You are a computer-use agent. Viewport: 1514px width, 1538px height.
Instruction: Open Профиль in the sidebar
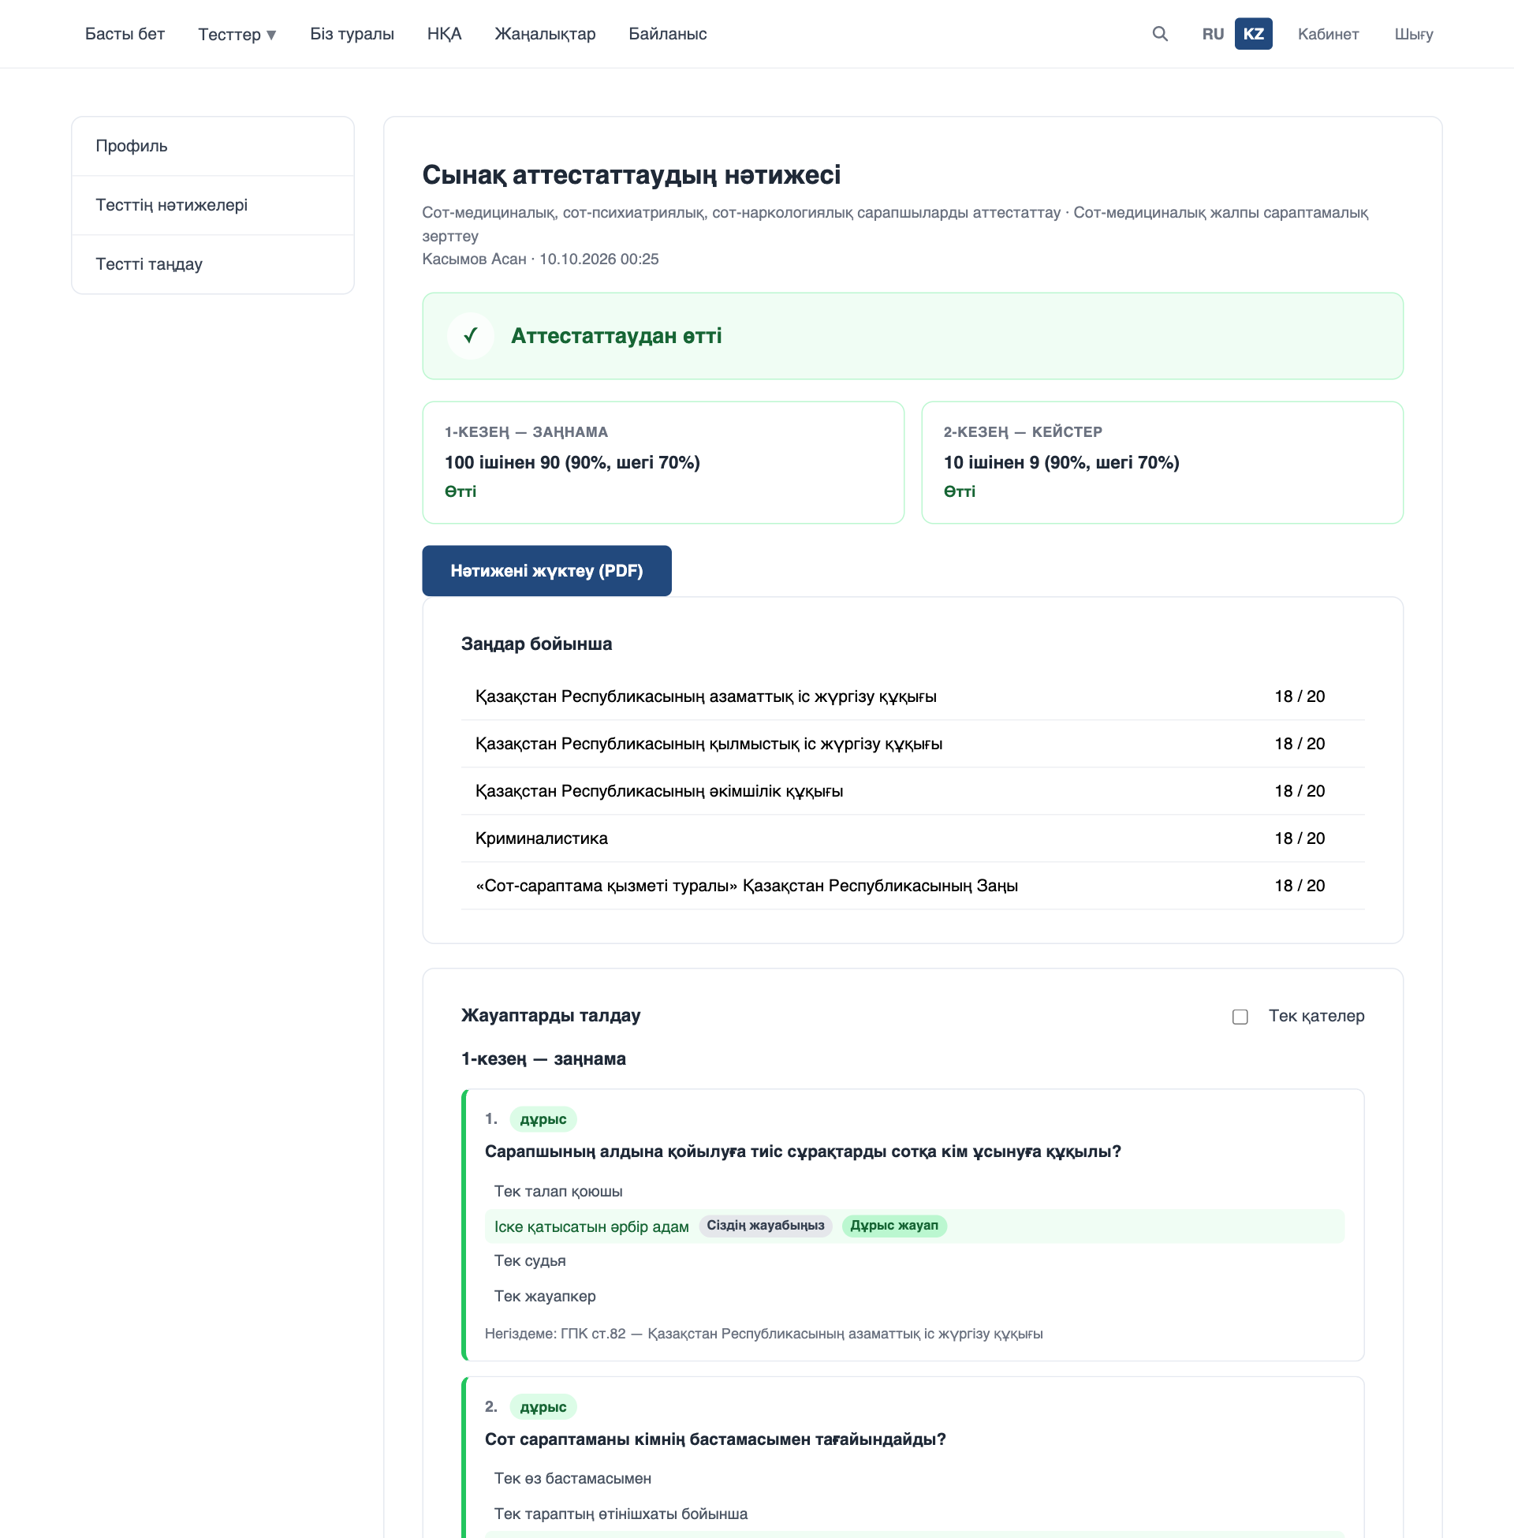tap(213, 147)
